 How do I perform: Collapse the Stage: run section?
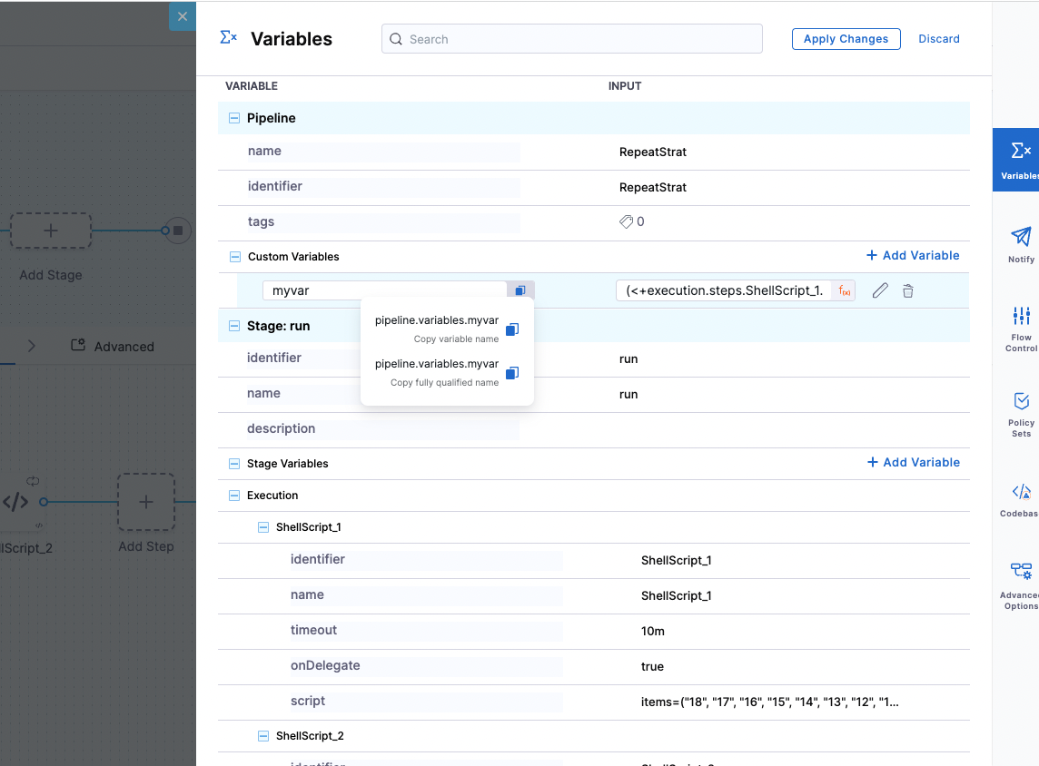click(x=234, y=326)
